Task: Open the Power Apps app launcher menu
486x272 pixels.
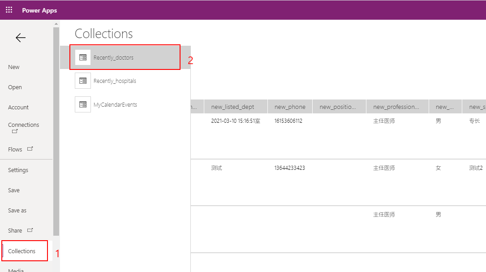Action: click(x=9, y=9)
